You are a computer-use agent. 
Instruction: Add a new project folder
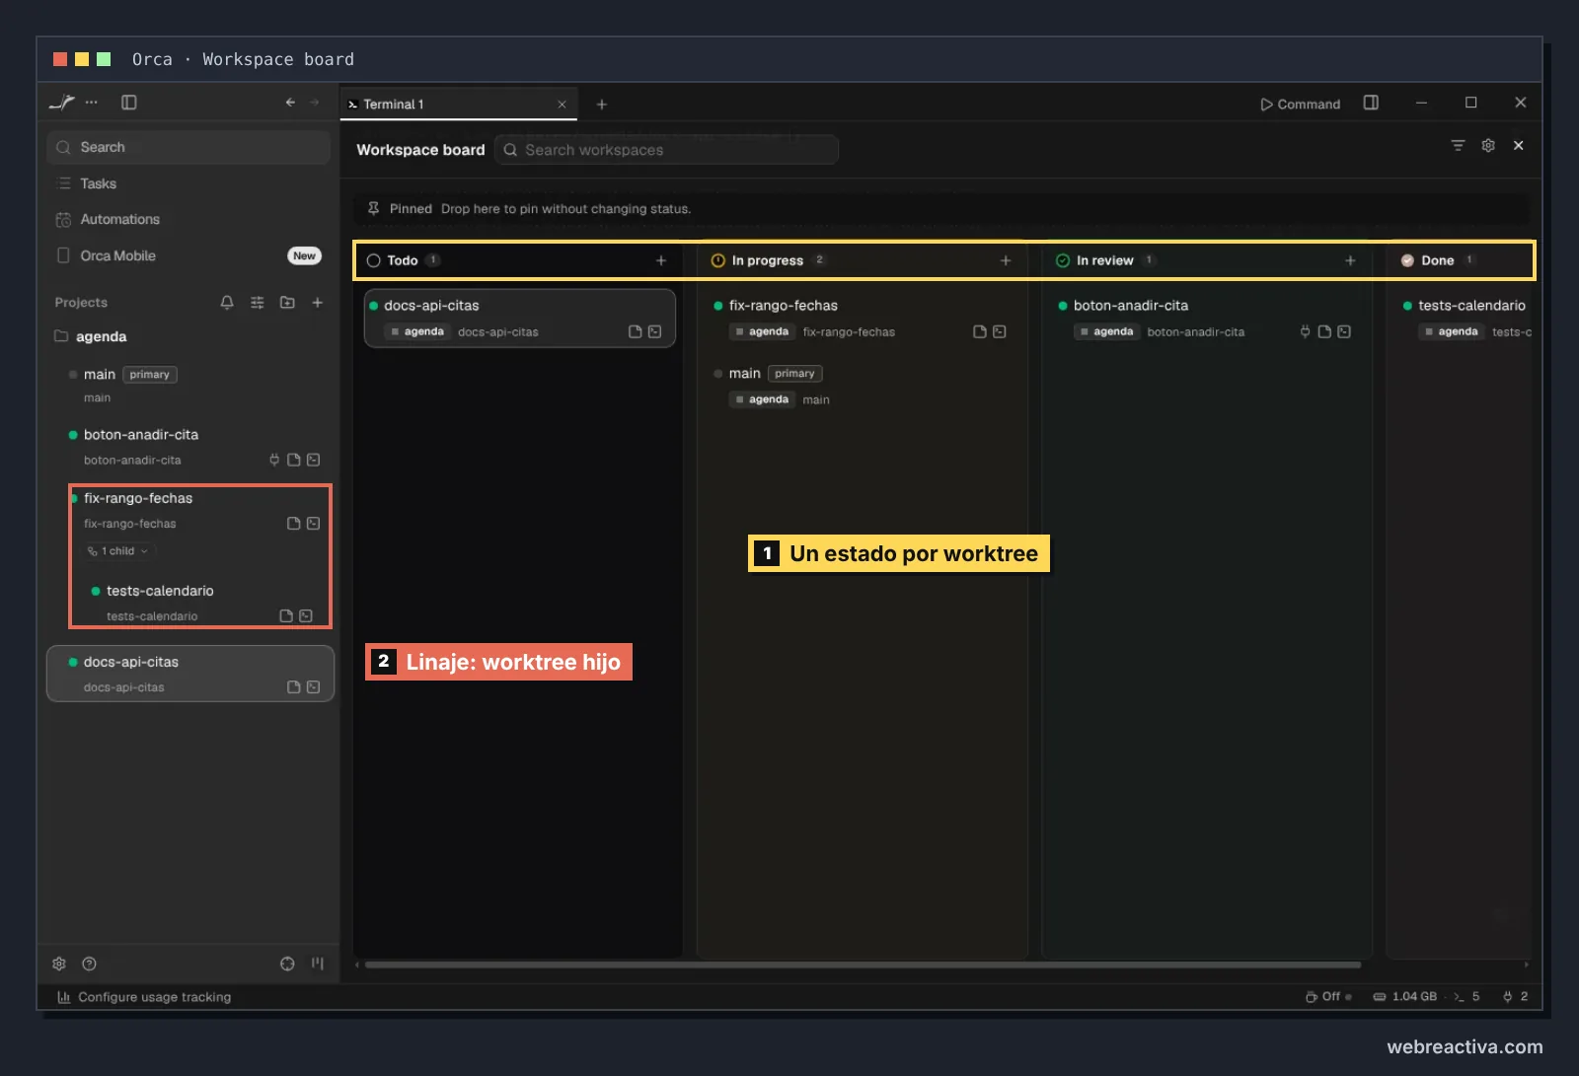287,303
